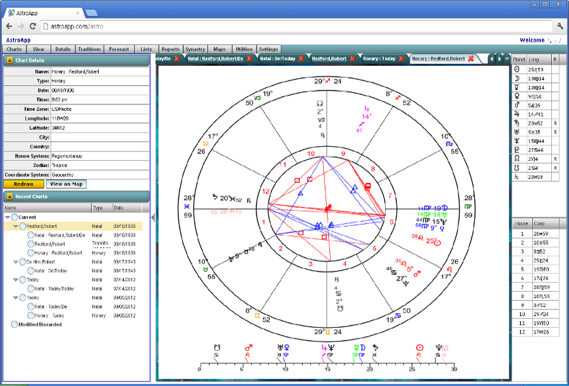
Task: Click the left sidebar collapse splitter arrow
Action: [x=153, y=216]
